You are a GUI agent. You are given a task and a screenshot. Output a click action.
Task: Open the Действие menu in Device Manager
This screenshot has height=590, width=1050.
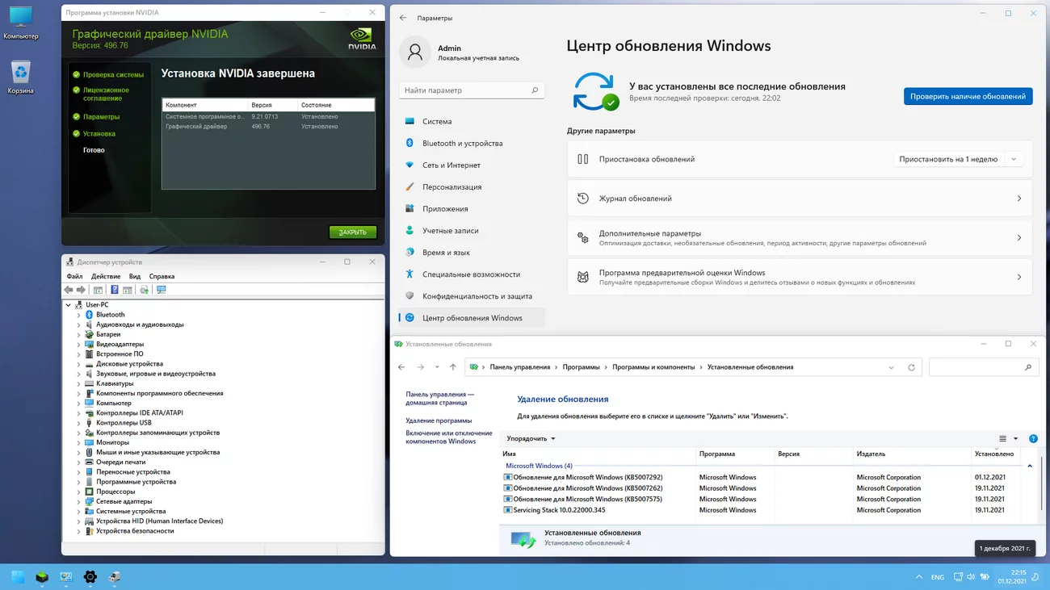click(106, 276)
